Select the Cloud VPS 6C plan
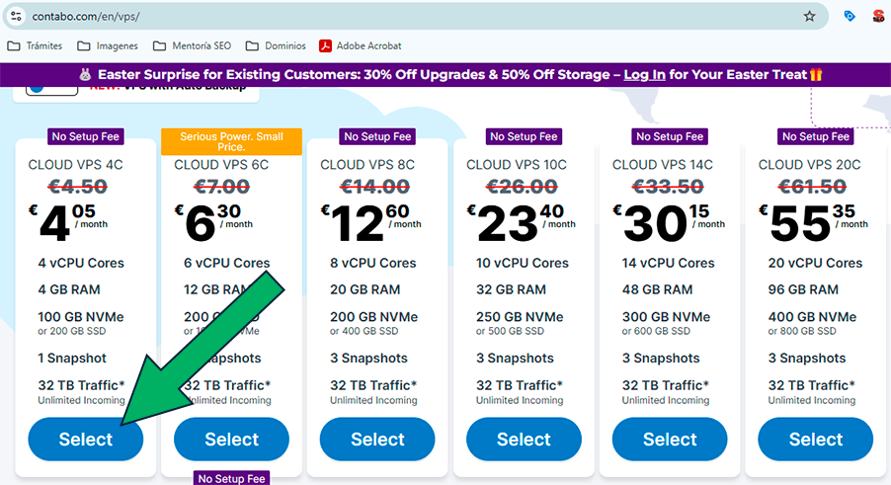This screenshot has width=891, height=485. pyautogui.click(x=231, y=440)
